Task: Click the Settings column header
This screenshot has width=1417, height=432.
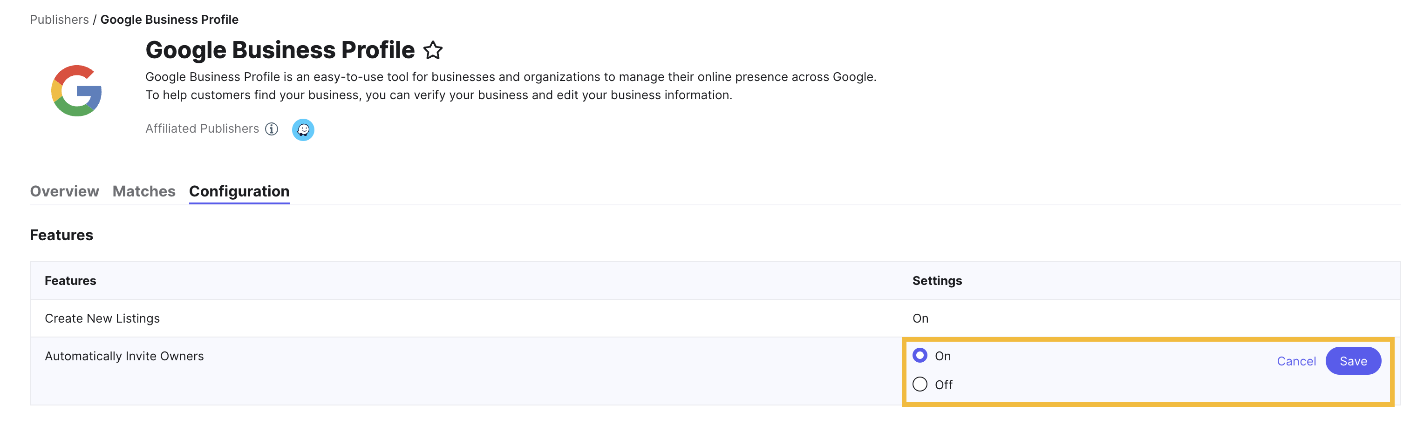Action: (937, 280)
